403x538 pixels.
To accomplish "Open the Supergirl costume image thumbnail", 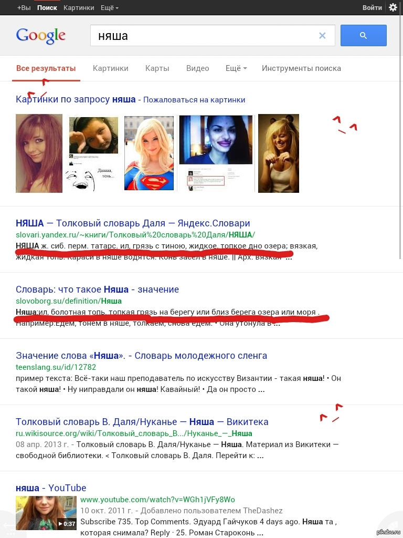I will (149, 153).
